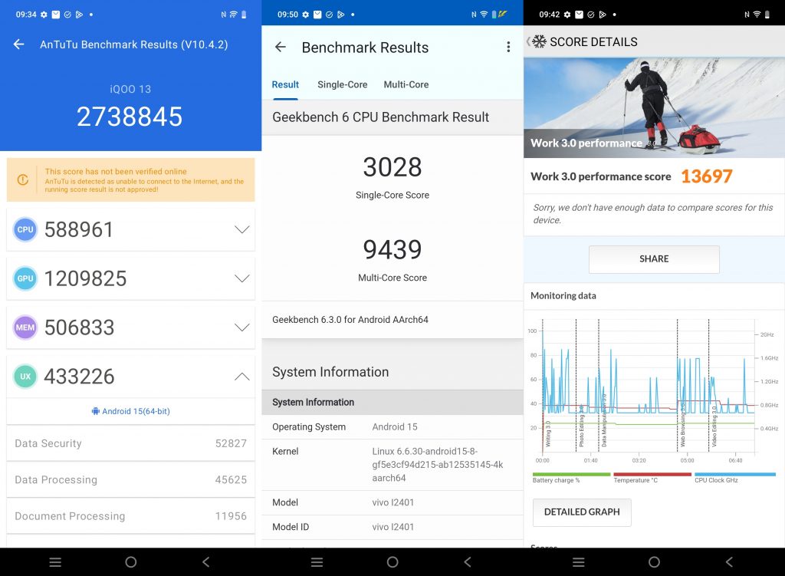Tap the Data Security 52827 row

[x=130, y=443]
